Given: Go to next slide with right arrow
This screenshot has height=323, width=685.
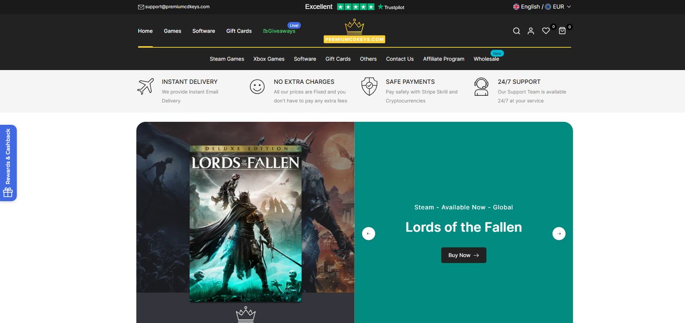Looking at the screenshot, I should pyautogui.click(x=559, y=234).
